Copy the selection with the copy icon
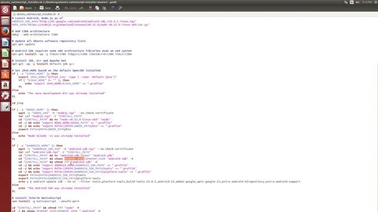The height and width of the screenshot is (212, 378). [x=97, y=8]
